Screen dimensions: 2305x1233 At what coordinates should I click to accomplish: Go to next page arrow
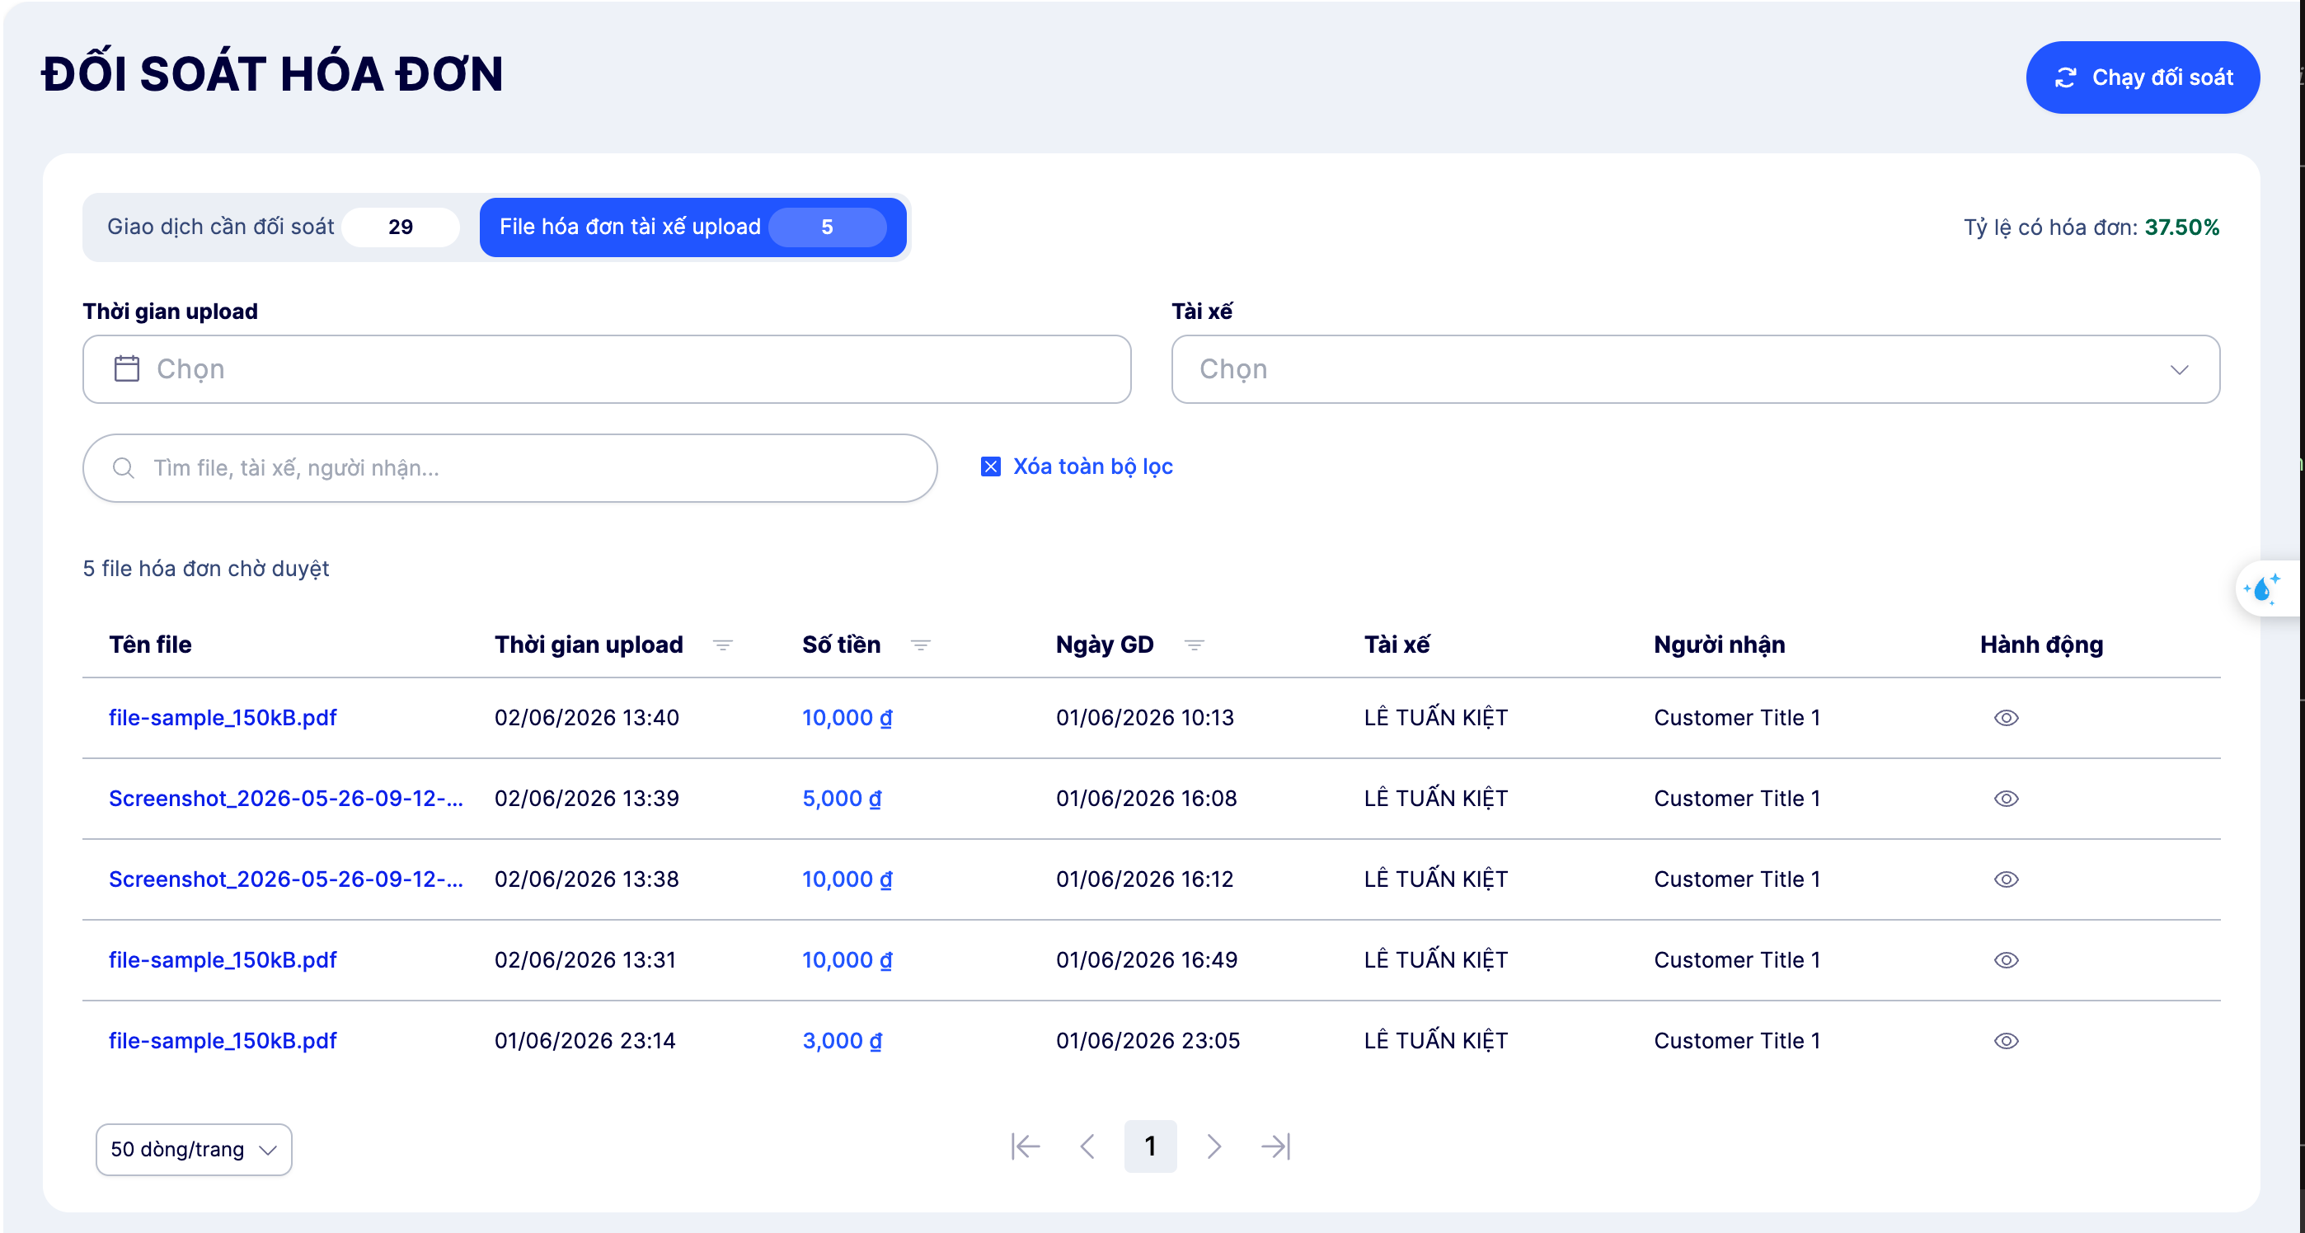click(x=1214, y=1146)
